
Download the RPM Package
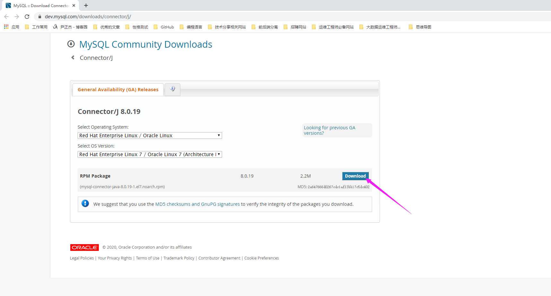coord(355,176)
